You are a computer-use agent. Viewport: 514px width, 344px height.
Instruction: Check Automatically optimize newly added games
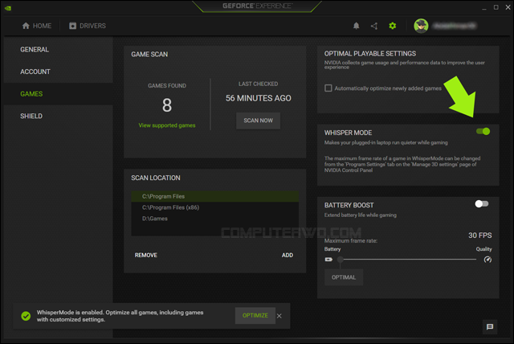click(x=328, y=88)
